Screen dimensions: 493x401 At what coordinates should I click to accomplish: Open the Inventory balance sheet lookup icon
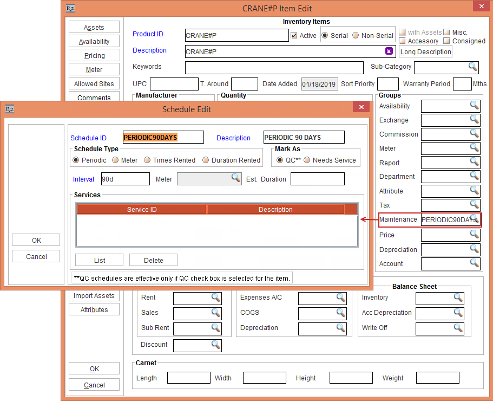pyautogui.click(x=458, y=297)
